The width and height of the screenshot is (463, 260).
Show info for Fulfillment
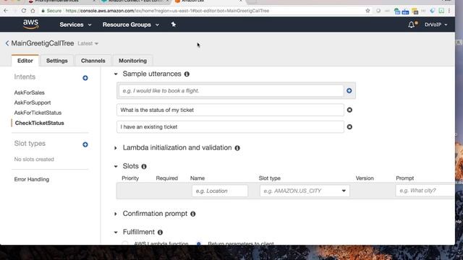pos(160,233)
